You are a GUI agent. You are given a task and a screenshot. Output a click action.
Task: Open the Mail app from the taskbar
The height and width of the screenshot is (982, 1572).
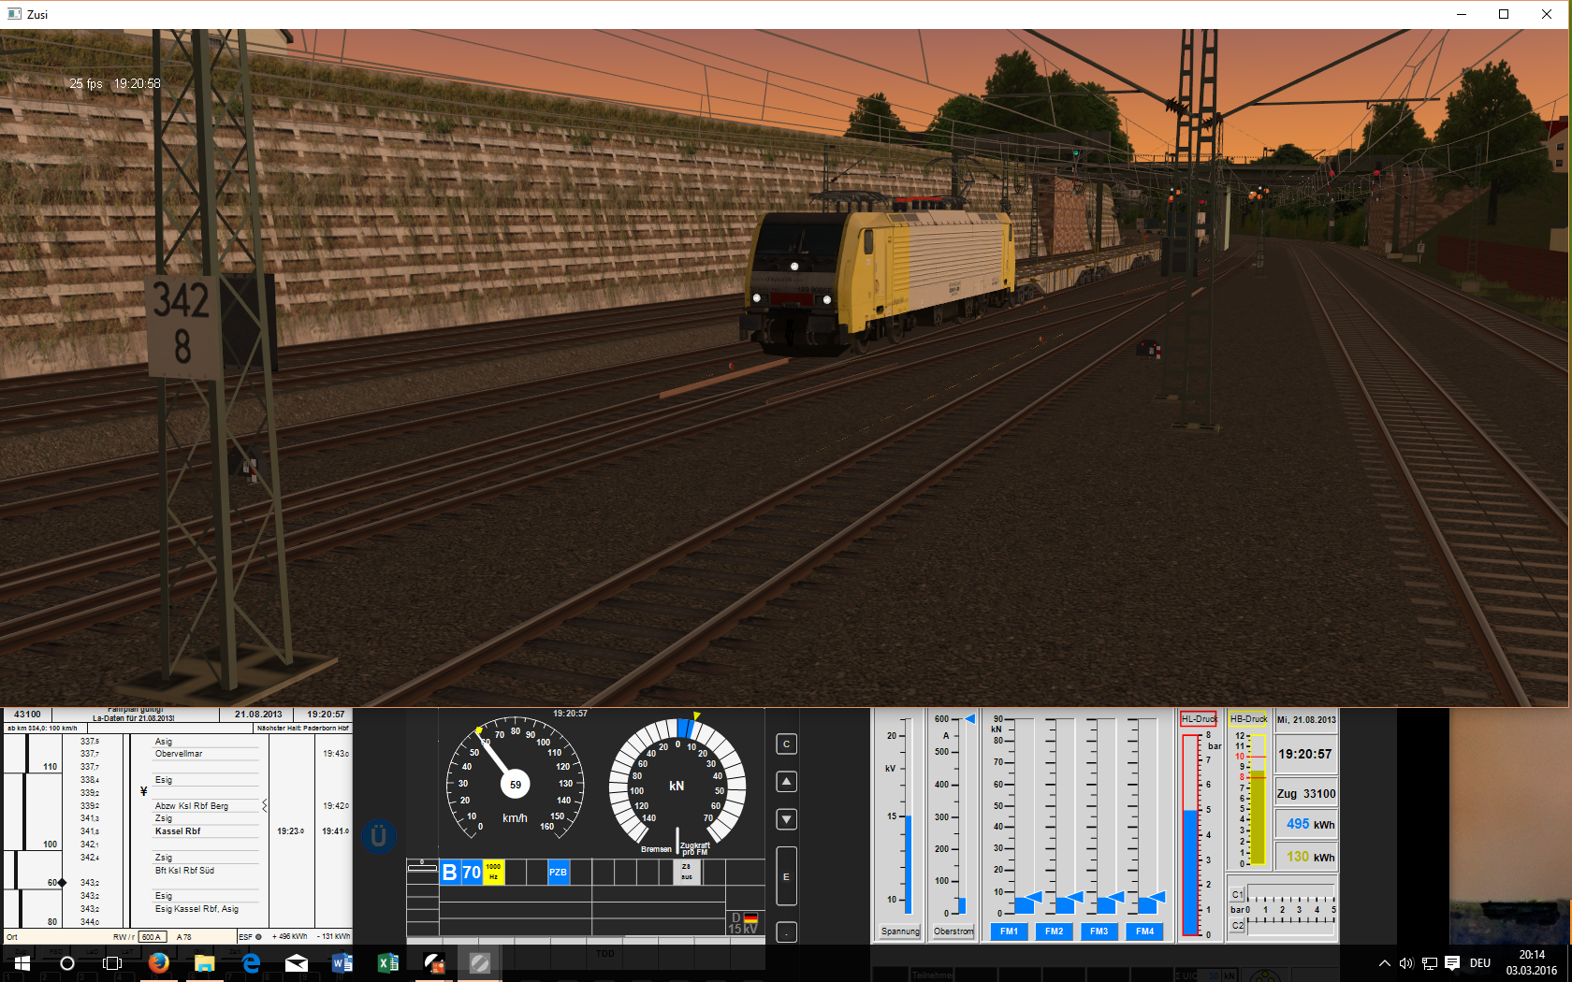297,963
